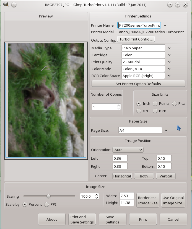The height and width of the screenshot is (229, 192).
Task: Select the Points size unit
Action: pos(155,103)
